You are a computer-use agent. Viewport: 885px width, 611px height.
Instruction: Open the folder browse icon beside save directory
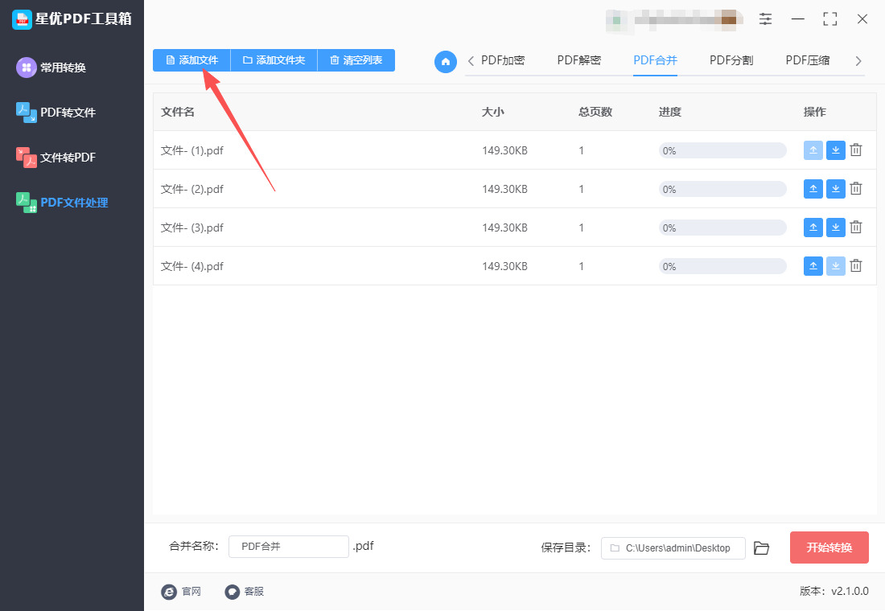(x=761, y=547)
